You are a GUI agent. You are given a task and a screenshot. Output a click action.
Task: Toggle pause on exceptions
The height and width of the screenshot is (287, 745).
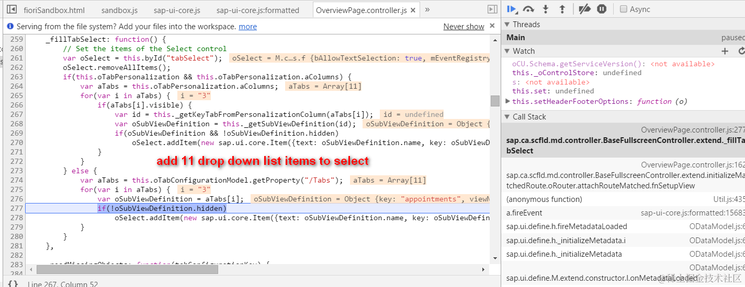pyautogui.click(x=602, y=9)
